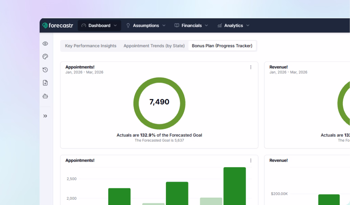Click the Assumptions lightbulb icon
The image size is (350, 205).
128,25
